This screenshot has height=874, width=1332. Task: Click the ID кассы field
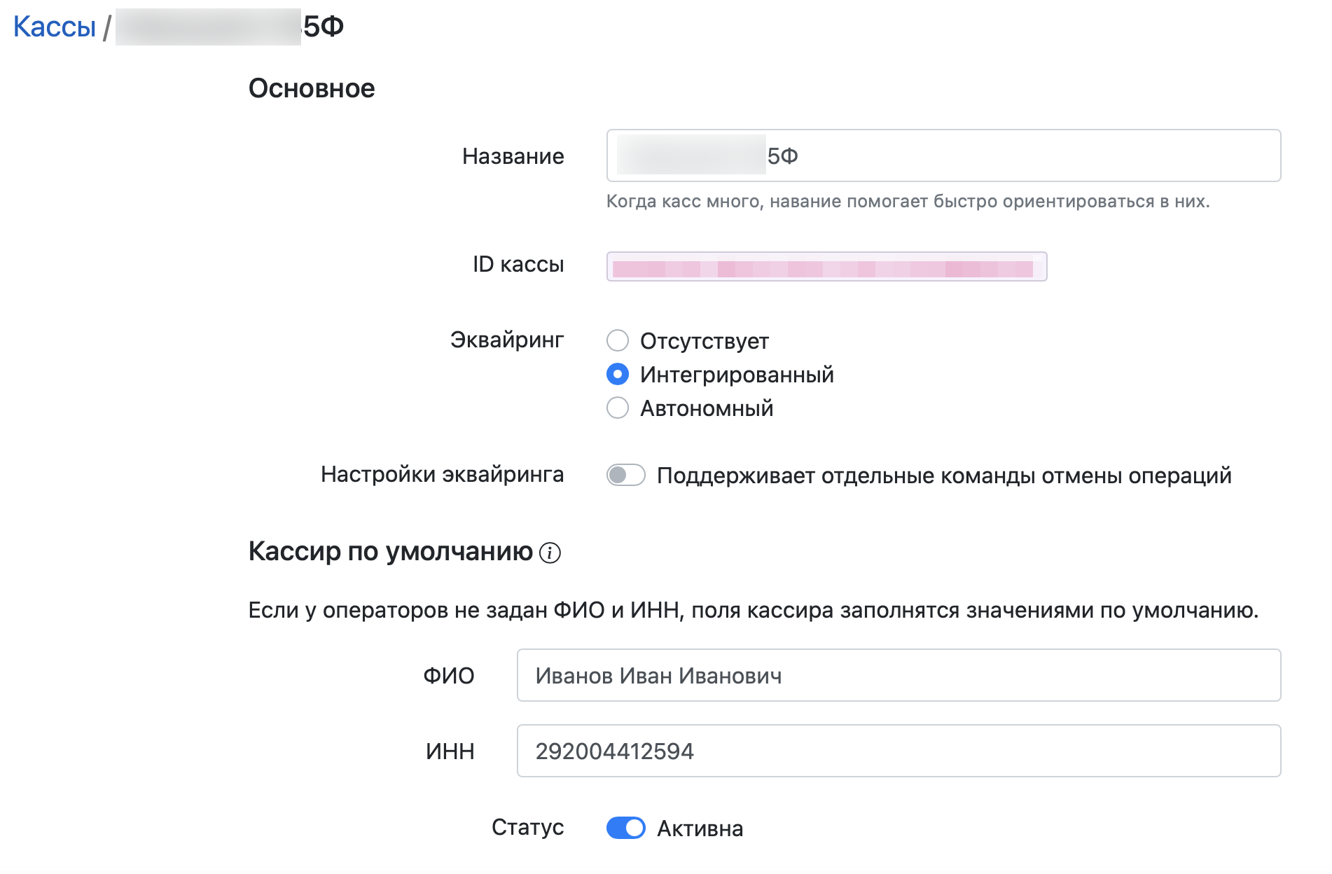[826, 266]
